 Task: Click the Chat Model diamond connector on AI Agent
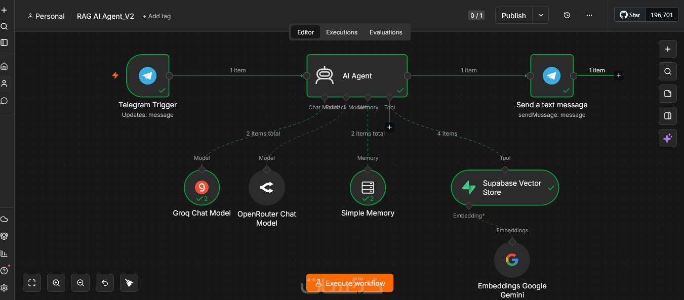pyautogui.click(x=324, y=97)
